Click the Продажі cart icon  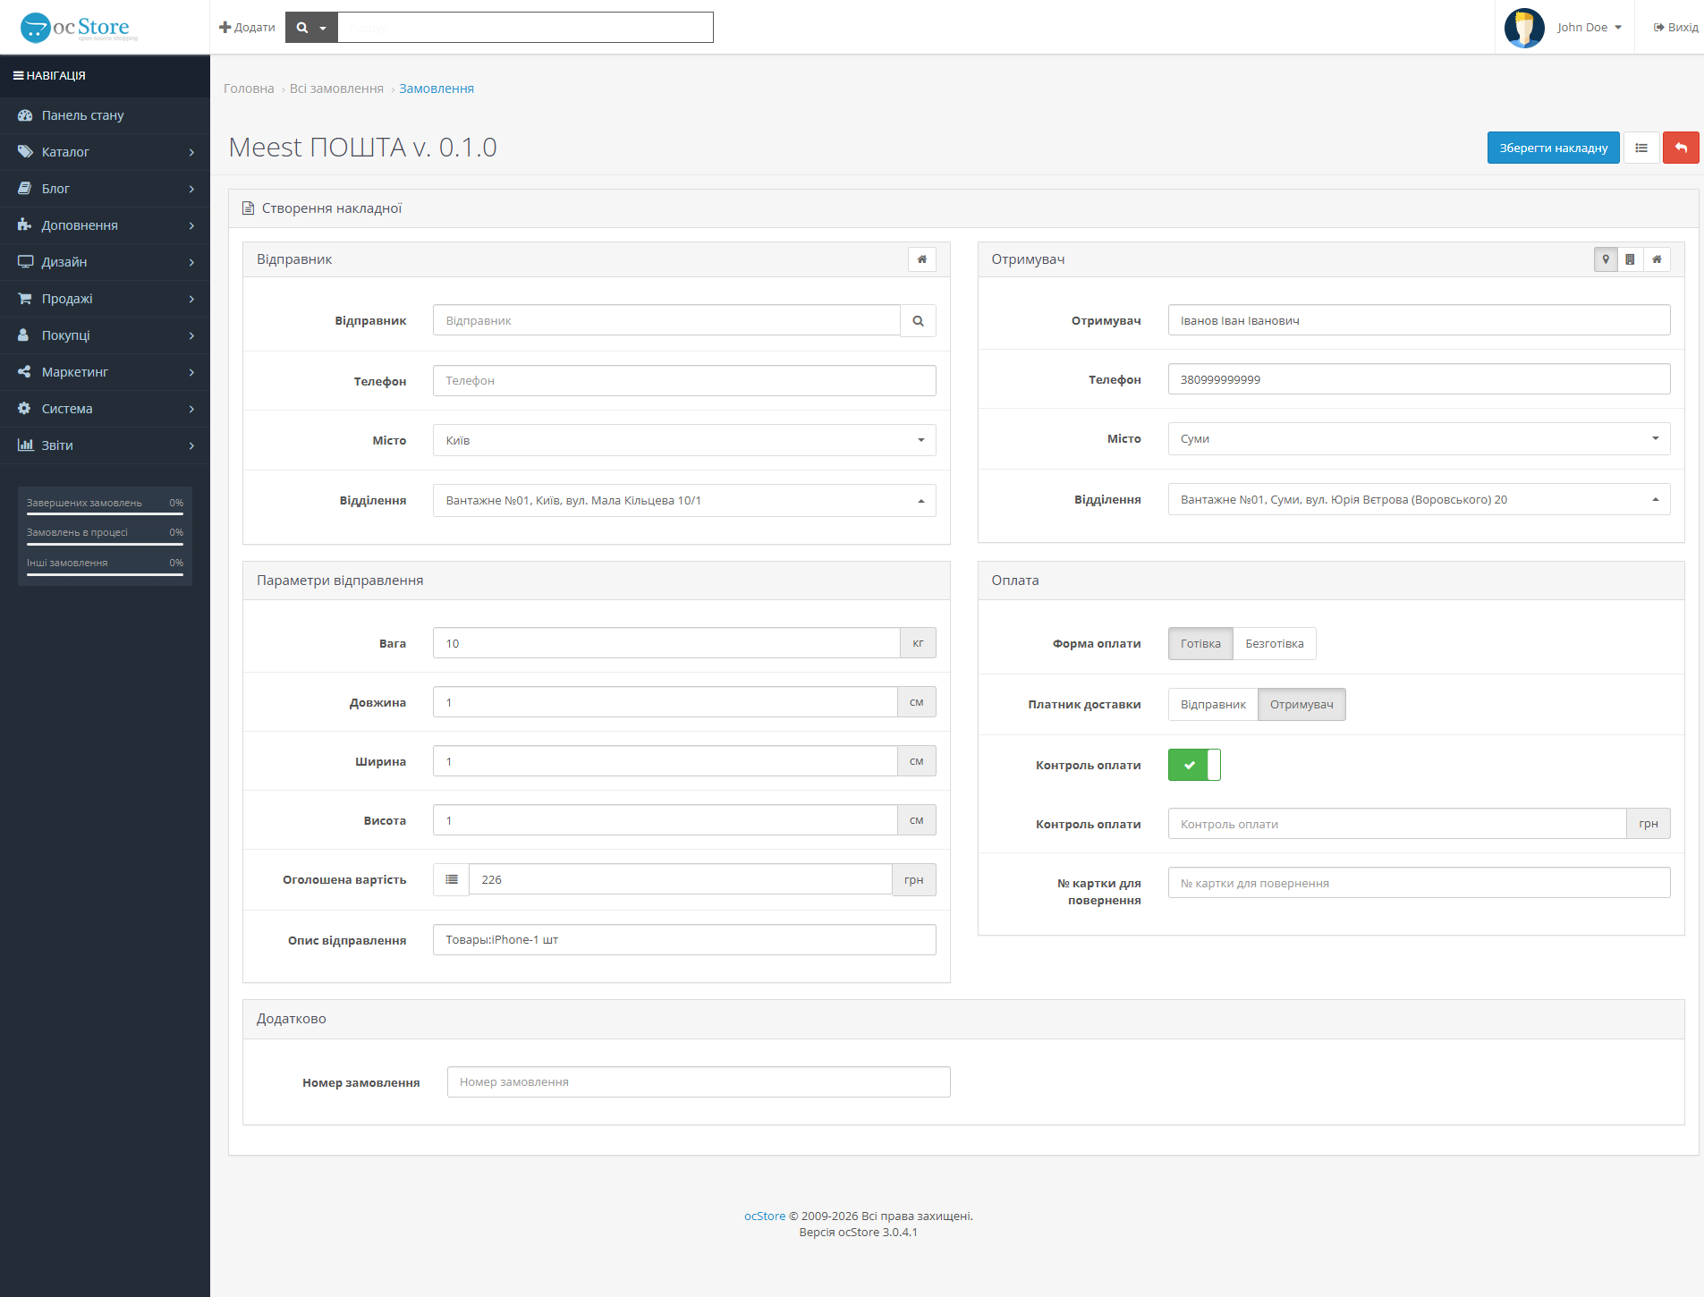pyautogui.click(x=25, y=299)
